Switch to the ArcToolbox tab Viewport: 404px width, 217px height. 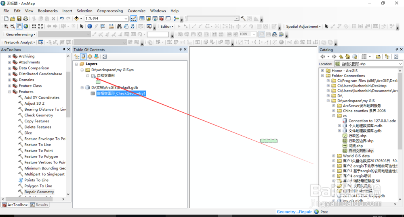15,205
